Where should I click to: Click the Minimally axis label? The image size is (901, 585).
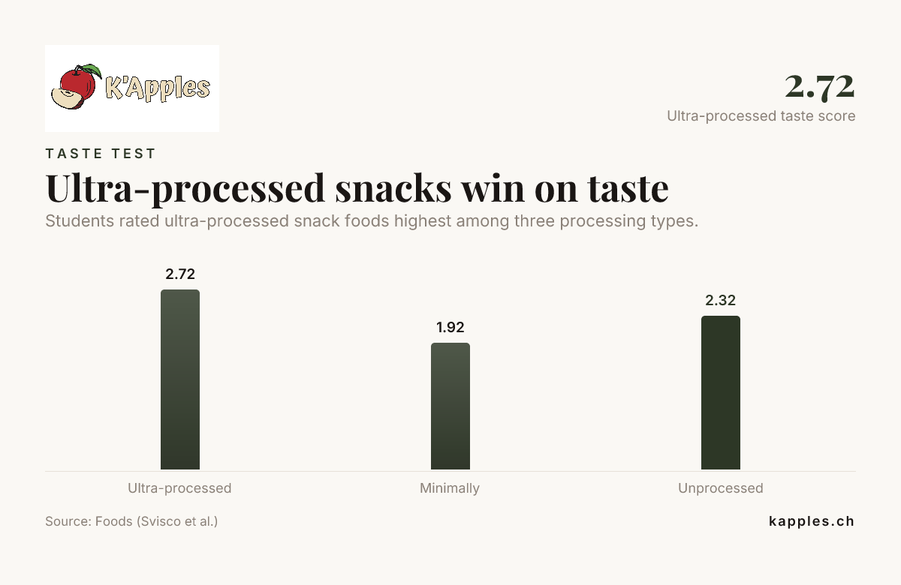pyautogui.click(x=450, y=488)
